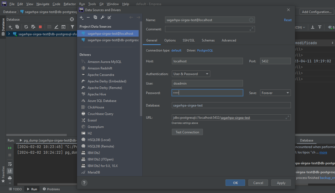335x193 pixels.
Task: Open the PostgreSQL Driver dropdown link
Action: click(x=205, y=50)
